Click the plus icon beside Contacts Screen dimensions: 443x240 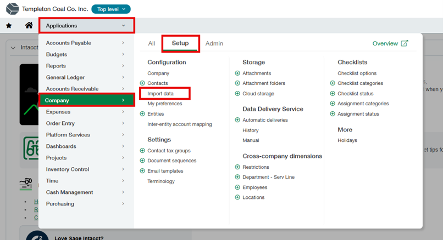click(x=142, y=83)
